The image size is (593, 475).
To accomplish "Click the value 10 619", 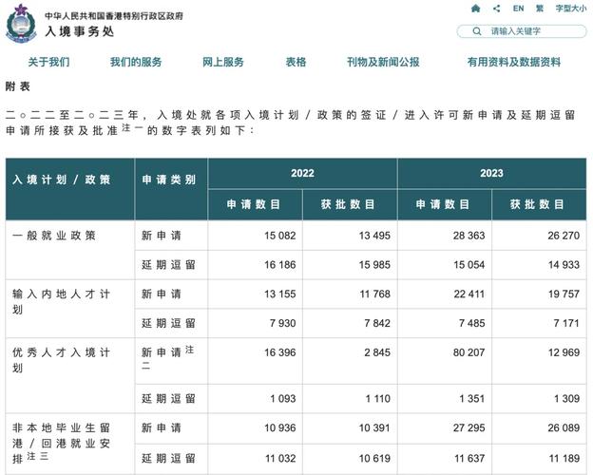I will 374,458.
